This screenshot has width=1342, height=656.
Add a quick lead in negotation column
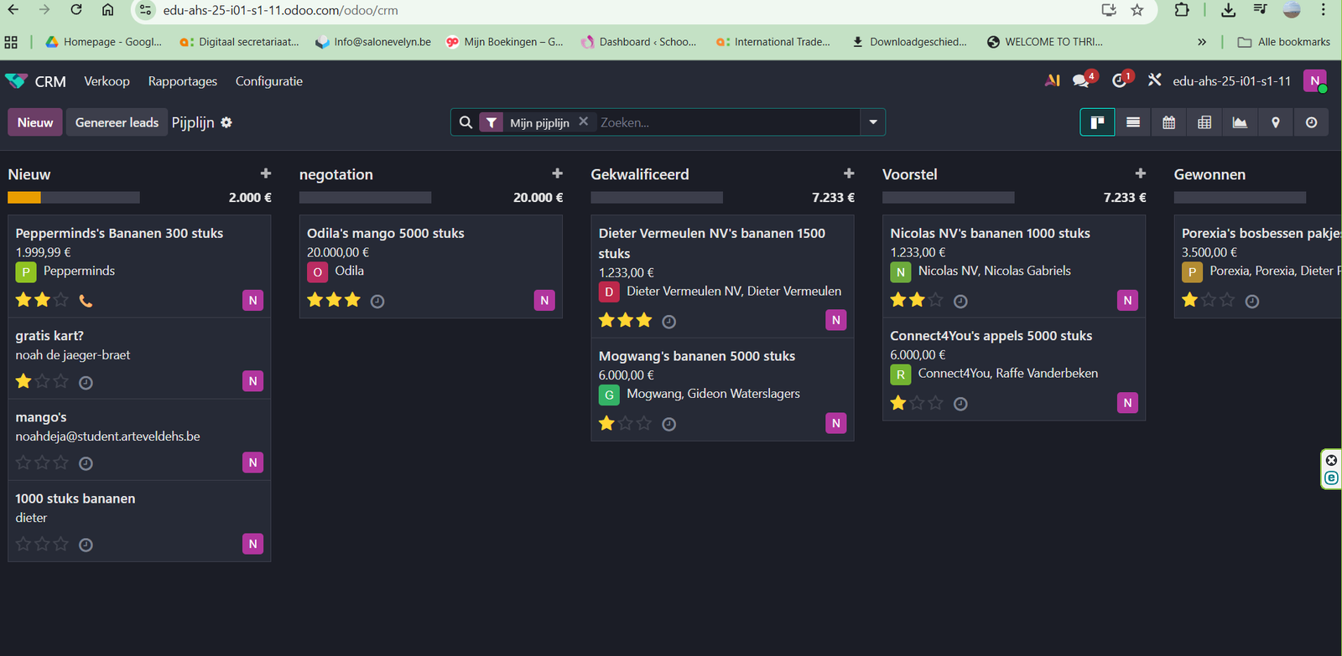point(557,173)
